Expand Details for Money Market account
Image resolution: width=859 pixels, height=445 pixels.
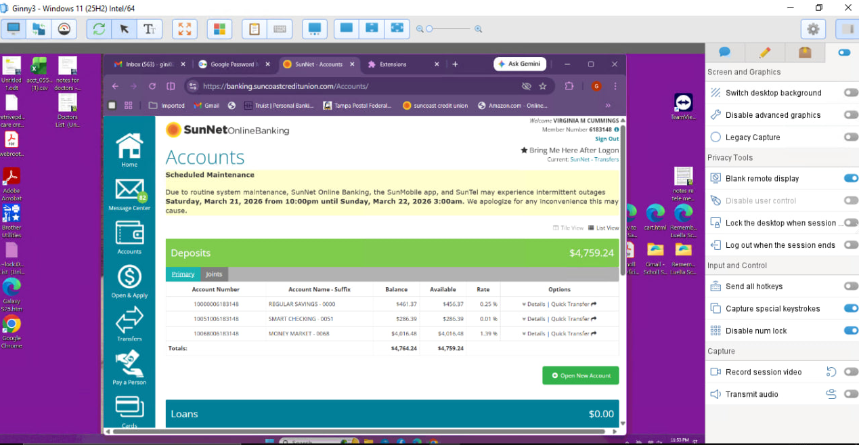(535, 334)
